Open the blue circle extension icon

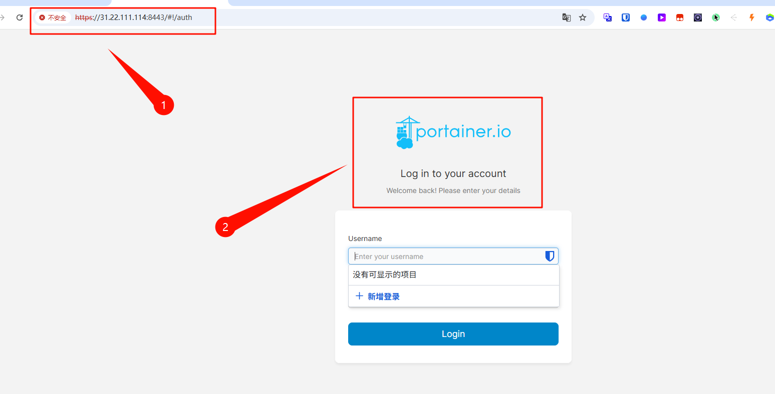[x=644, y=17]
